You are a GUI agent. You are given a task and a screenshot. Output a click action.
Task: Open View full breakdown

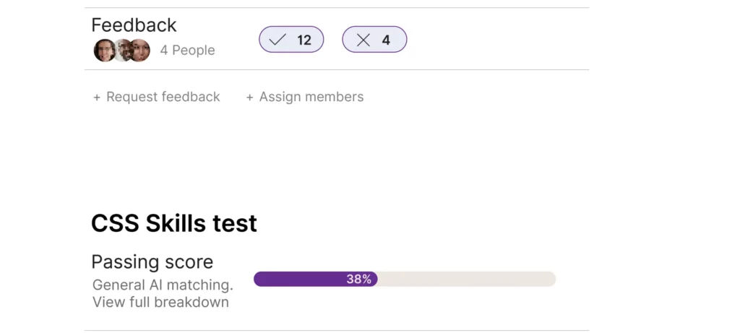click(x=160, y=302)
